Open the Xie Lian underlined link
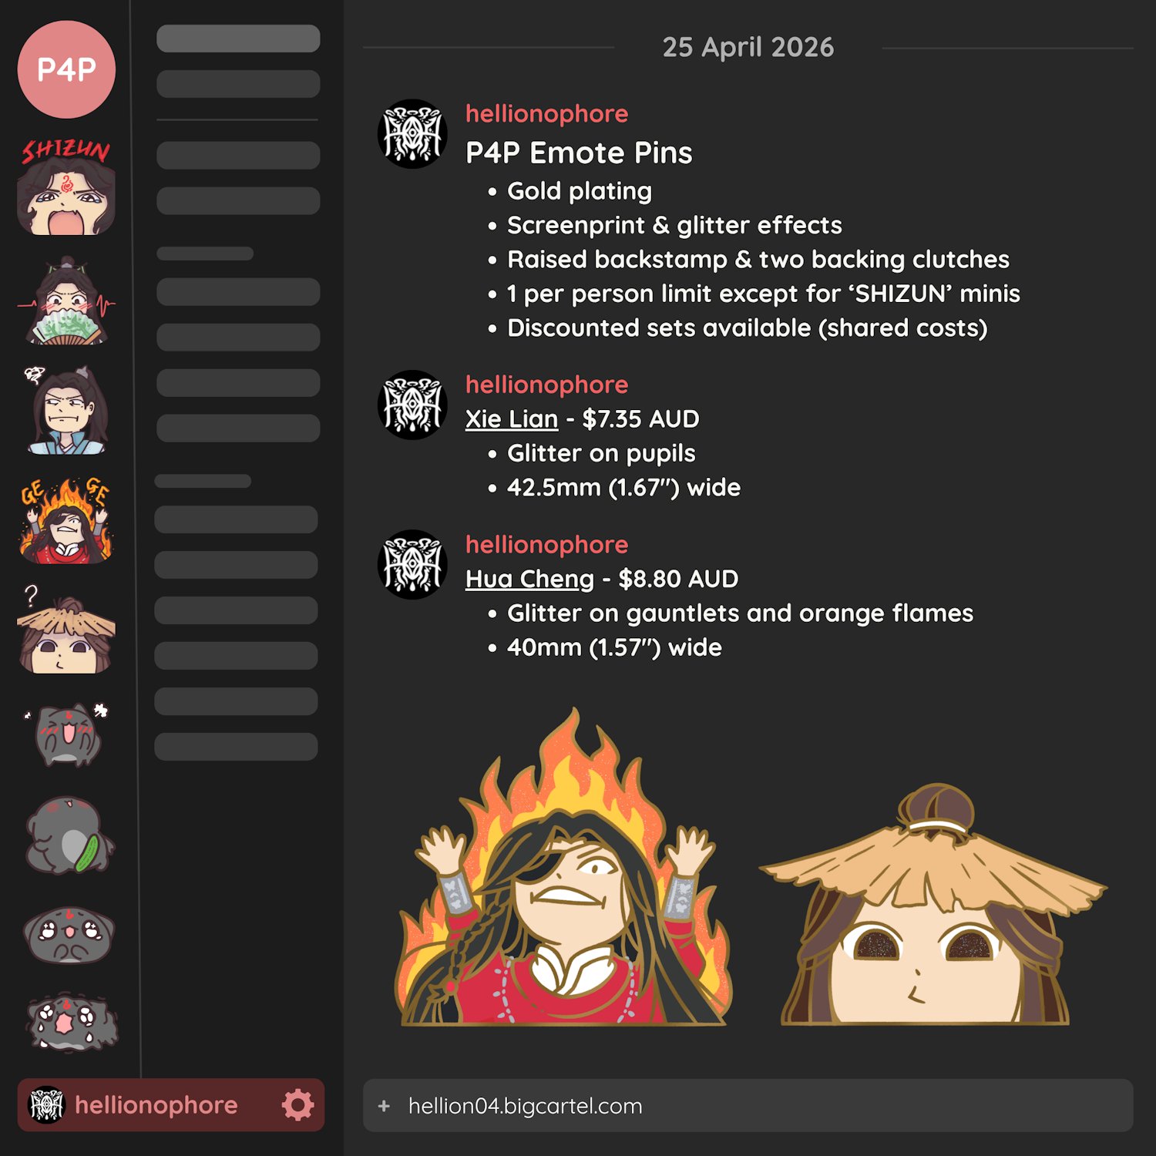 point(512,418)
